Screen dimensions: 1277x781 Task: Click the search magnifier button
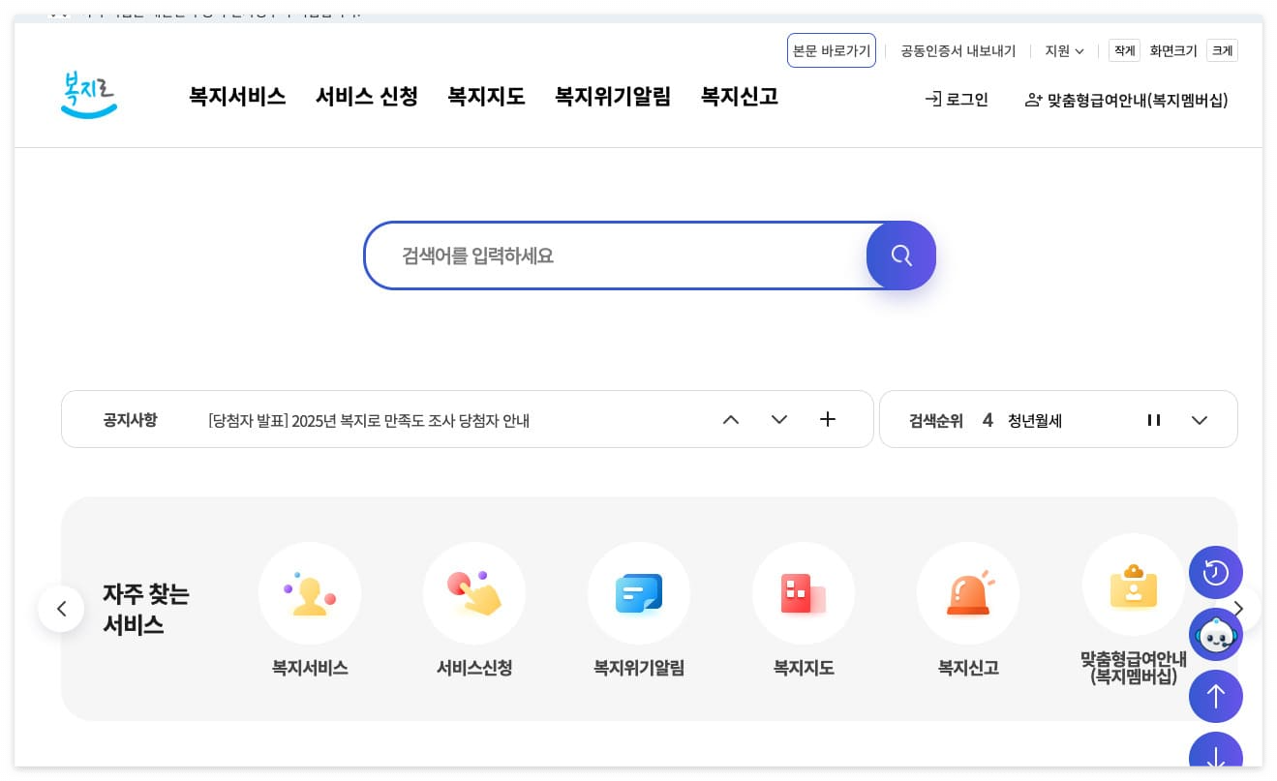pos(900,255)
